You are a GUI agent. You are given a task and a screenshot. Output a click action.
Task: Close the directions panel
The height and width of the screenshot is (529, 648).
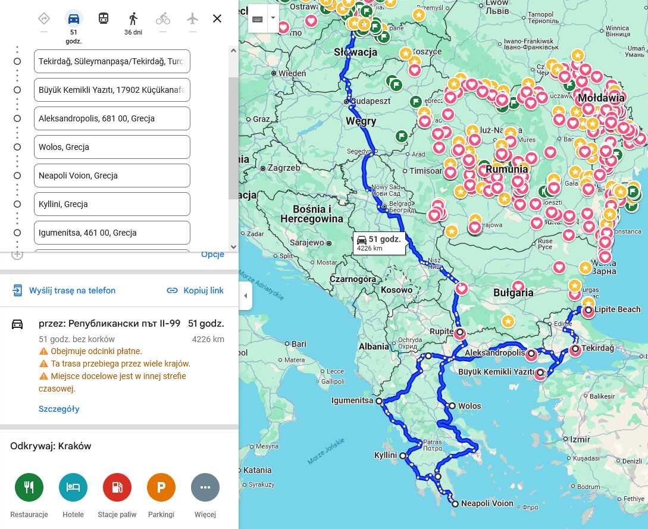click(217, 18)
